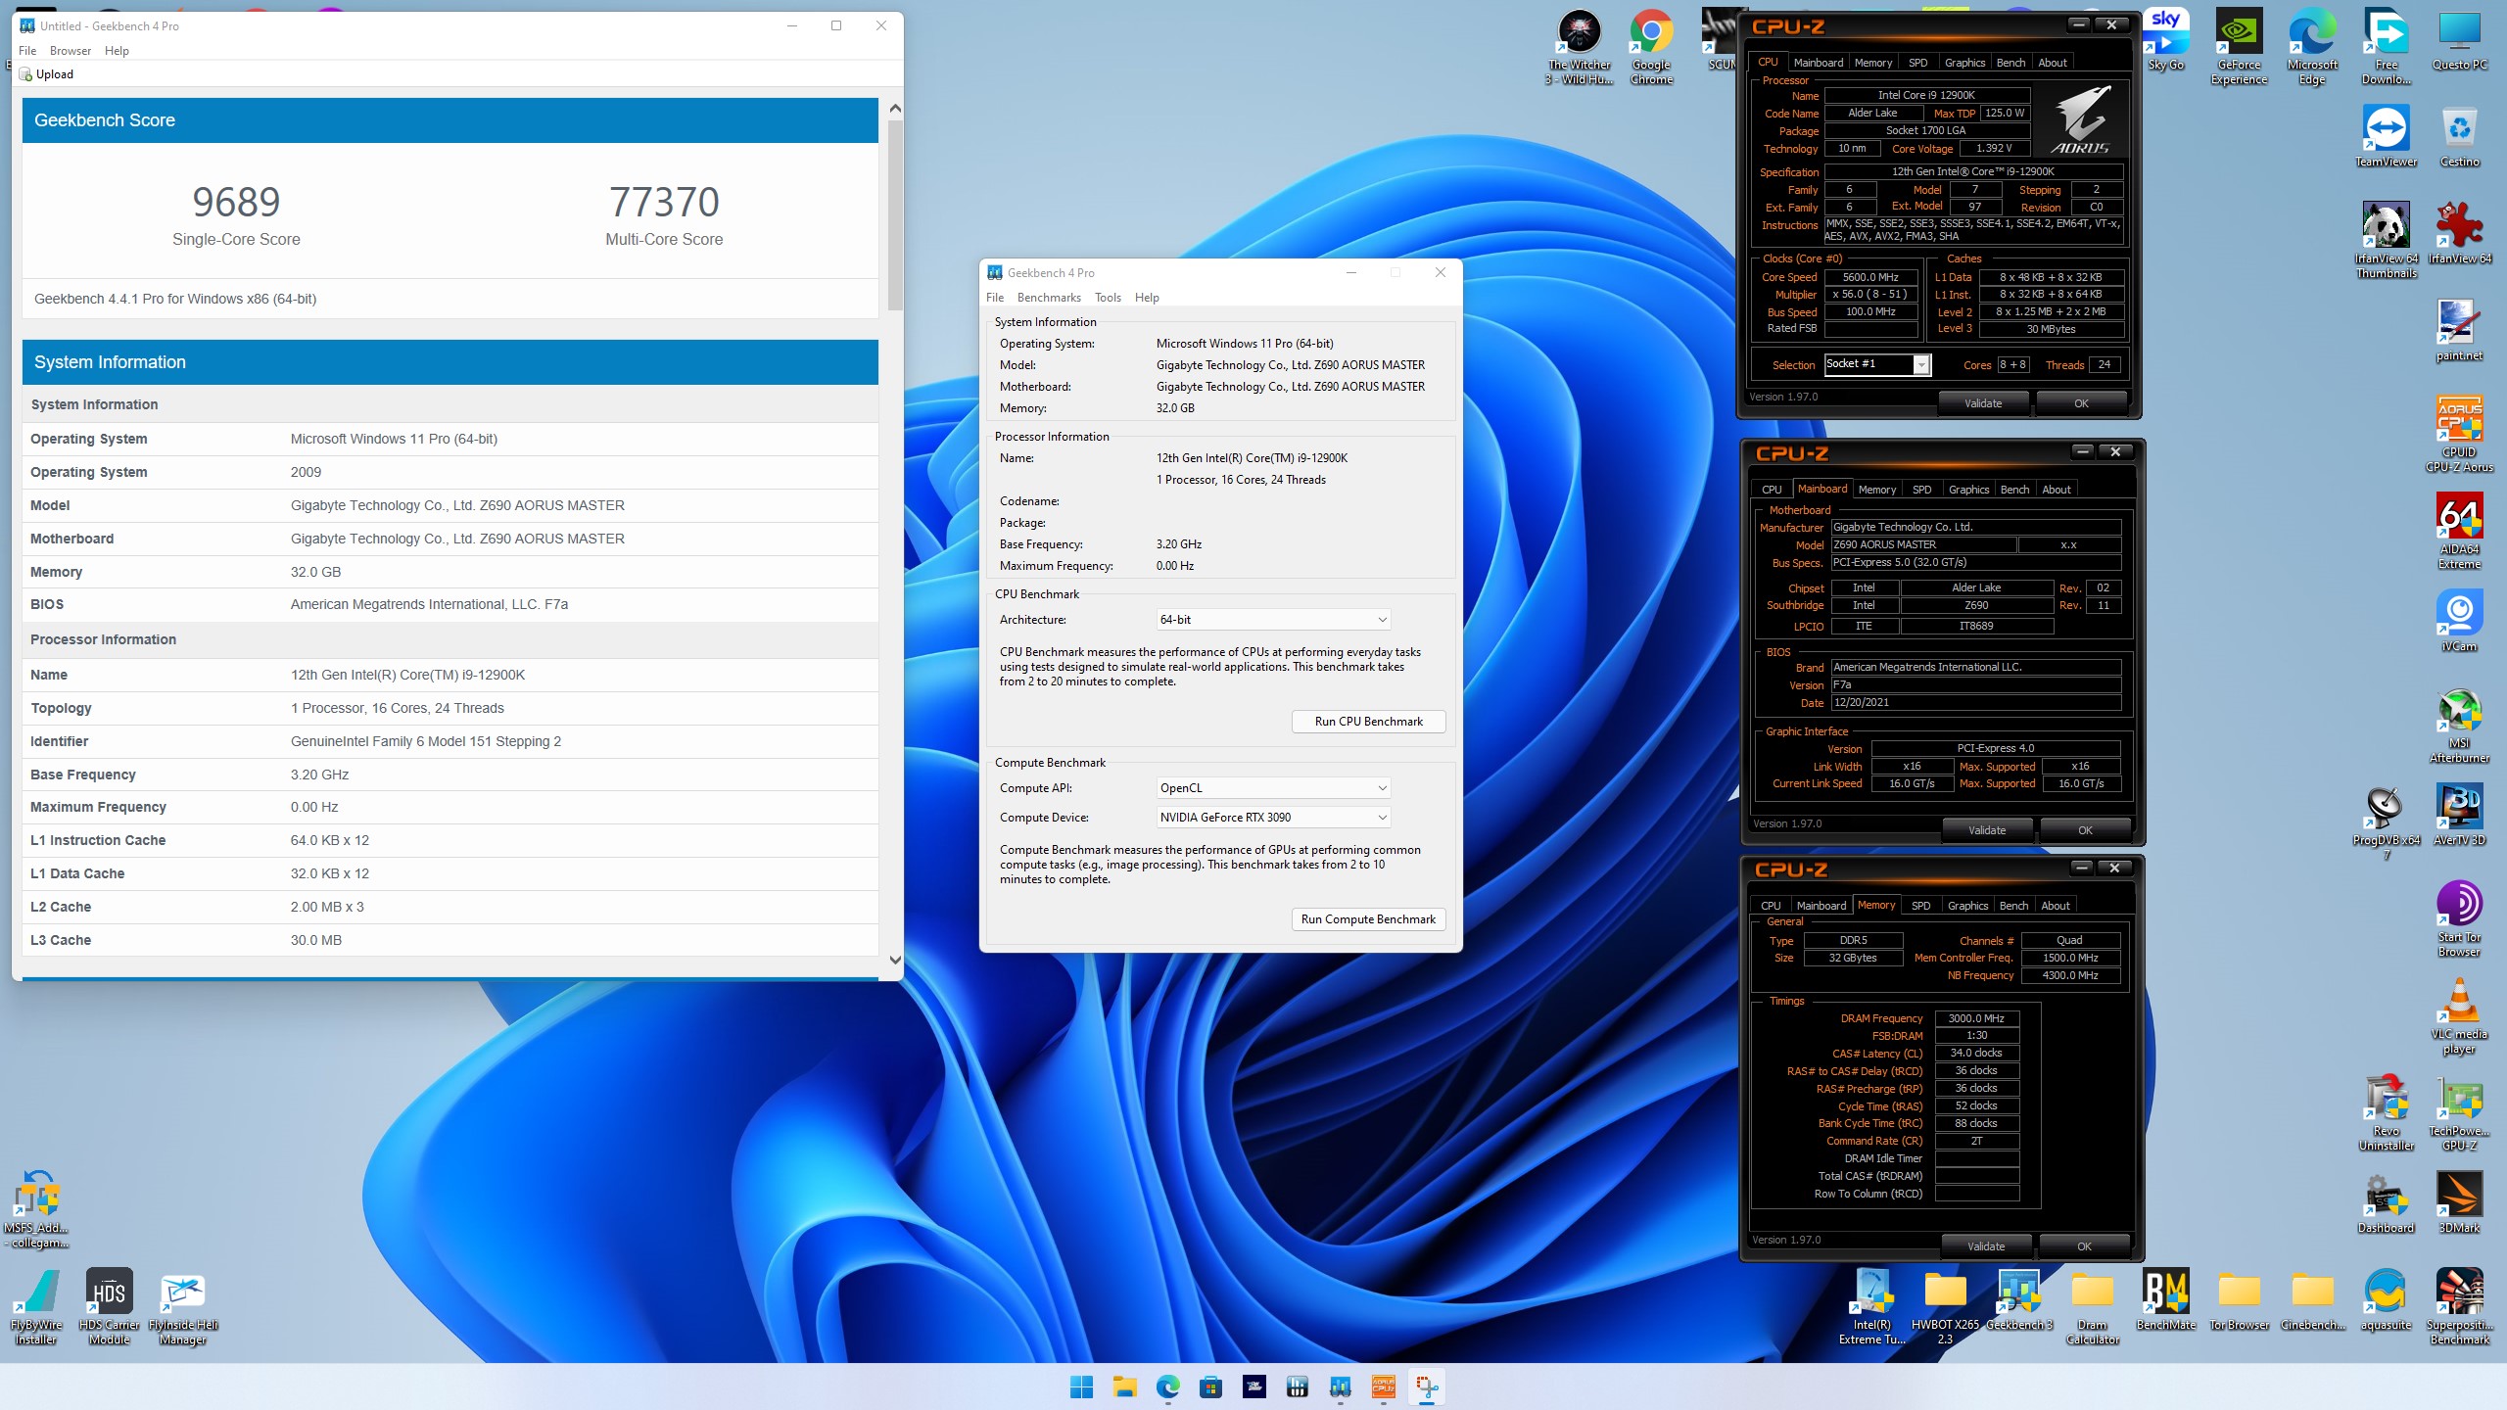Viewport: 2507px width, 1410px height.
Task: Open TeamViewer desktop icon
Action: (x=2386, y=136)
